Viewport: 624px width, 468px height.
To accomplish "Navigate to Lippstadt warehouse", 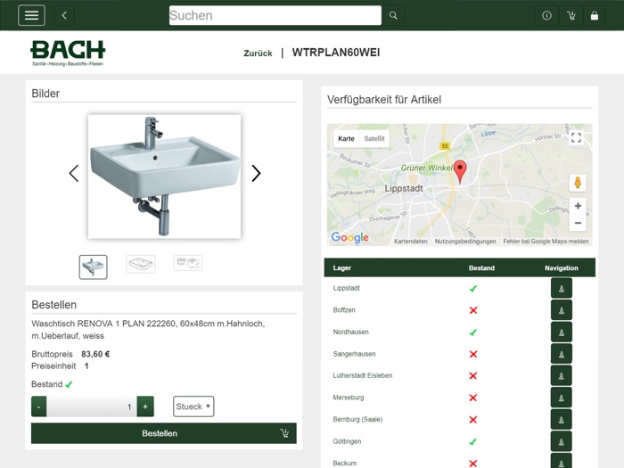I will 562,288.
